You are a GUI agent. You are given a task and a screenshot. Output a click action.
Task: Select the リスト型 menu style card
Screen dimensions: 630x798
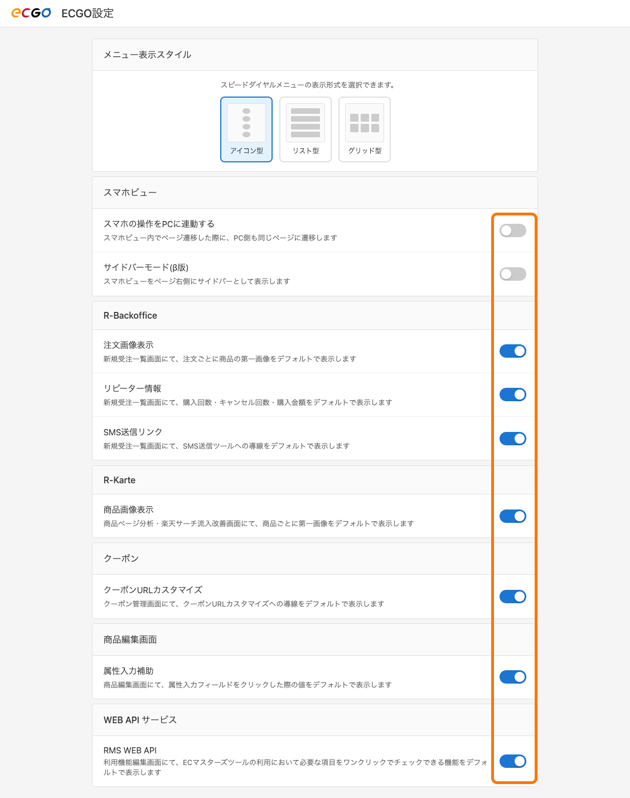pos(306,129)
